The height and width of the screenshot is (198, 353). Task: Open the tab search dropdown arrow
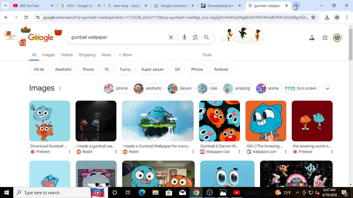pyautogui.click(x=6, y=5)
